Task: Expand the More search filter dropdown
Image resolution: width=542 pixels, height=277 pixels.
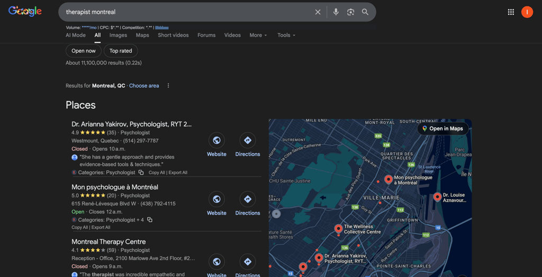Action: point(258,35)
